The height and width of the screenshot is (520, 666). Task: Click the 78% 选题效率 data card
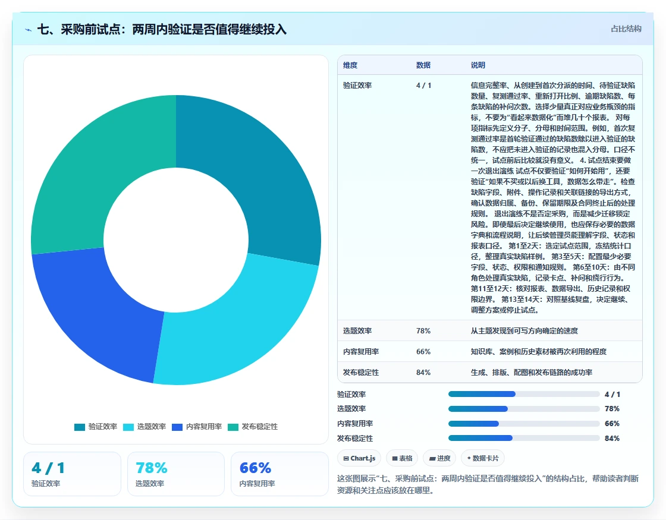pos(176,474)
